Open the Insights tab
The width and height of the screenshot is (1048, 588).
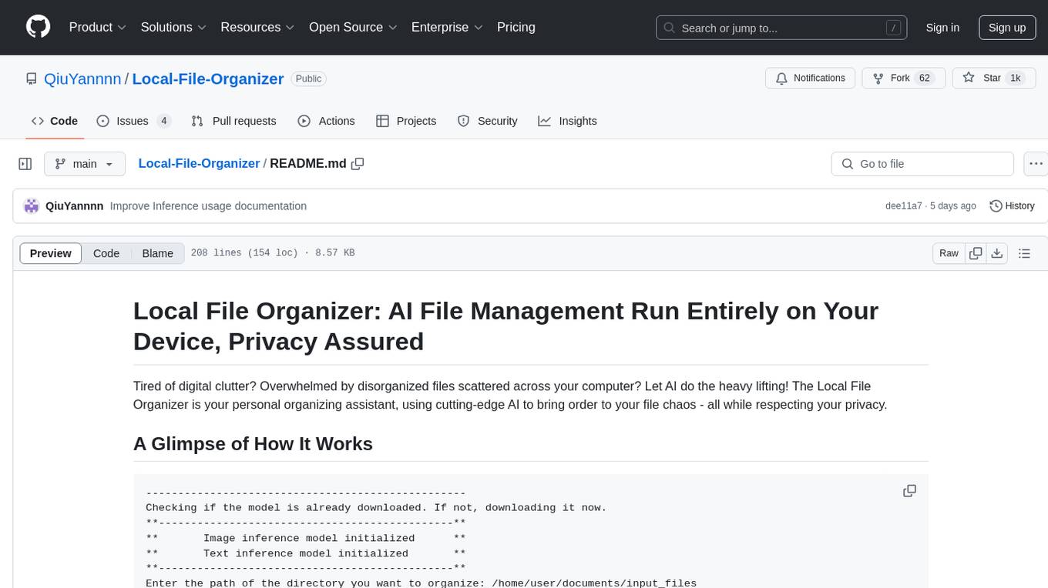coord(567,121)
